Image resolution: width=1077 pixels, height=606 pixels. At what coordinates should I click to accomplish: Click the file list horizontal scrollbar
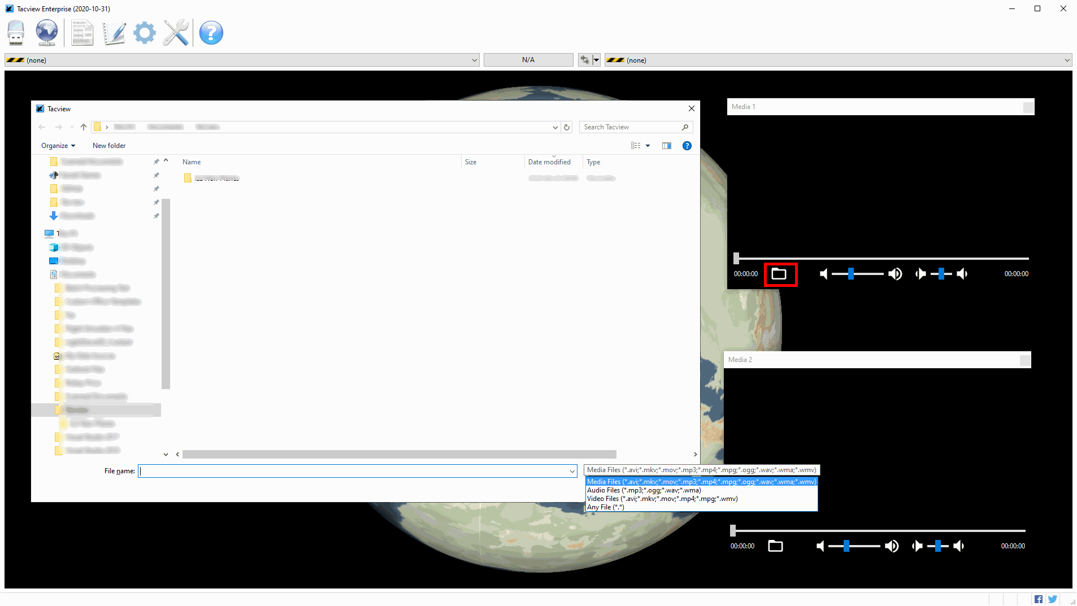[x=399, y=454]
